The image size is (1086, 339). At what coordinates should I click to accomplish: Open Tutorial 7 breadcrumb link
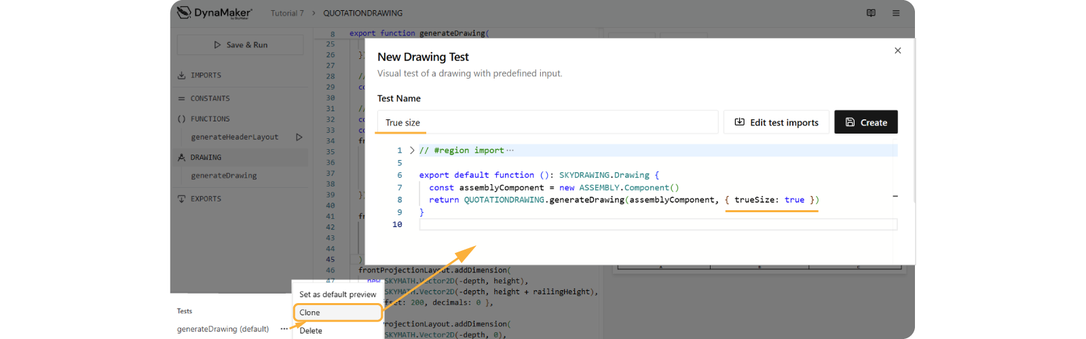click(x=287, y=13)
